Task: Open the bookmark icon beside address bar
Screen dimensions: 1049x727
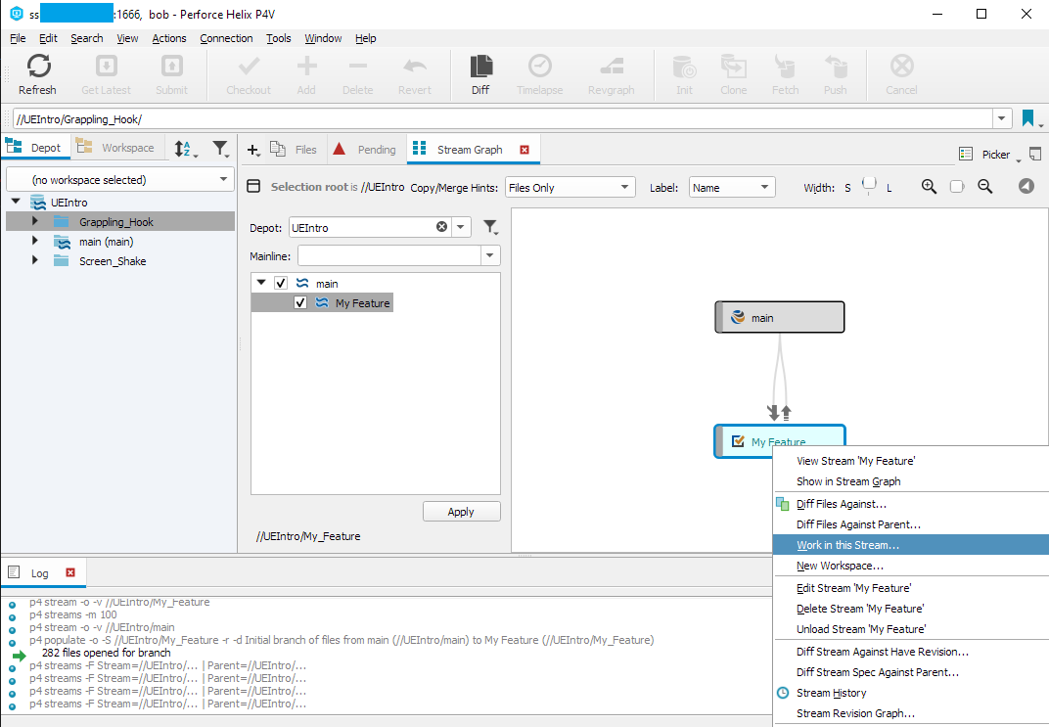Action: 1028,119
